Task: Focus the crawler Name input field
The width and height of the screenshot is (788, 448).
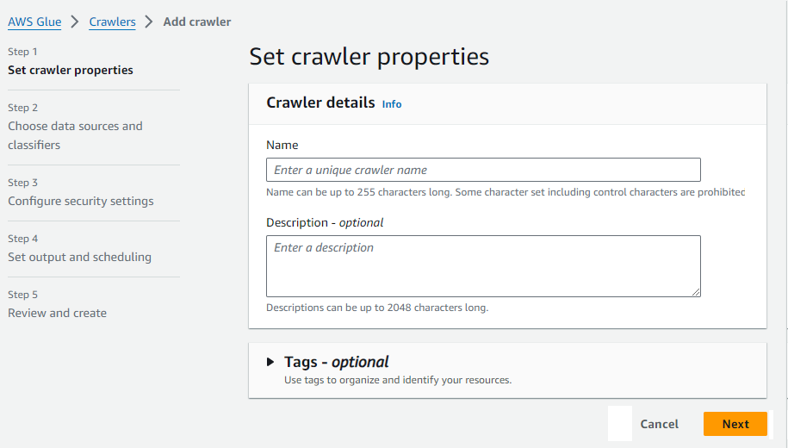Action: pyautogui.click(x=483, y=170)
